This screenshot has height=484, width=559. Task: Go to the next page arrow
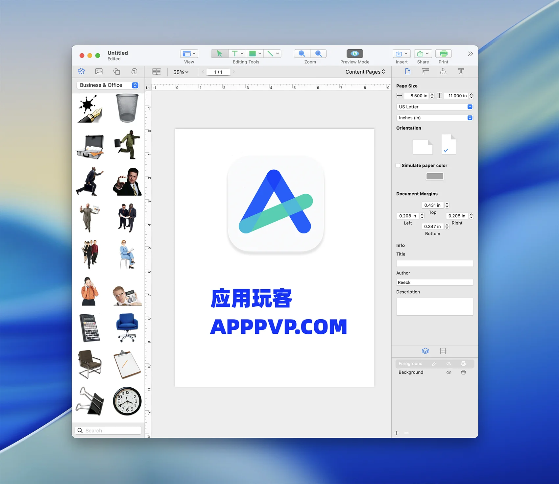(x=234, y=72)
